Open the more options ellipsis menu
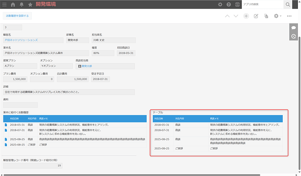The image size is (301, 176). tap(289, 16)
